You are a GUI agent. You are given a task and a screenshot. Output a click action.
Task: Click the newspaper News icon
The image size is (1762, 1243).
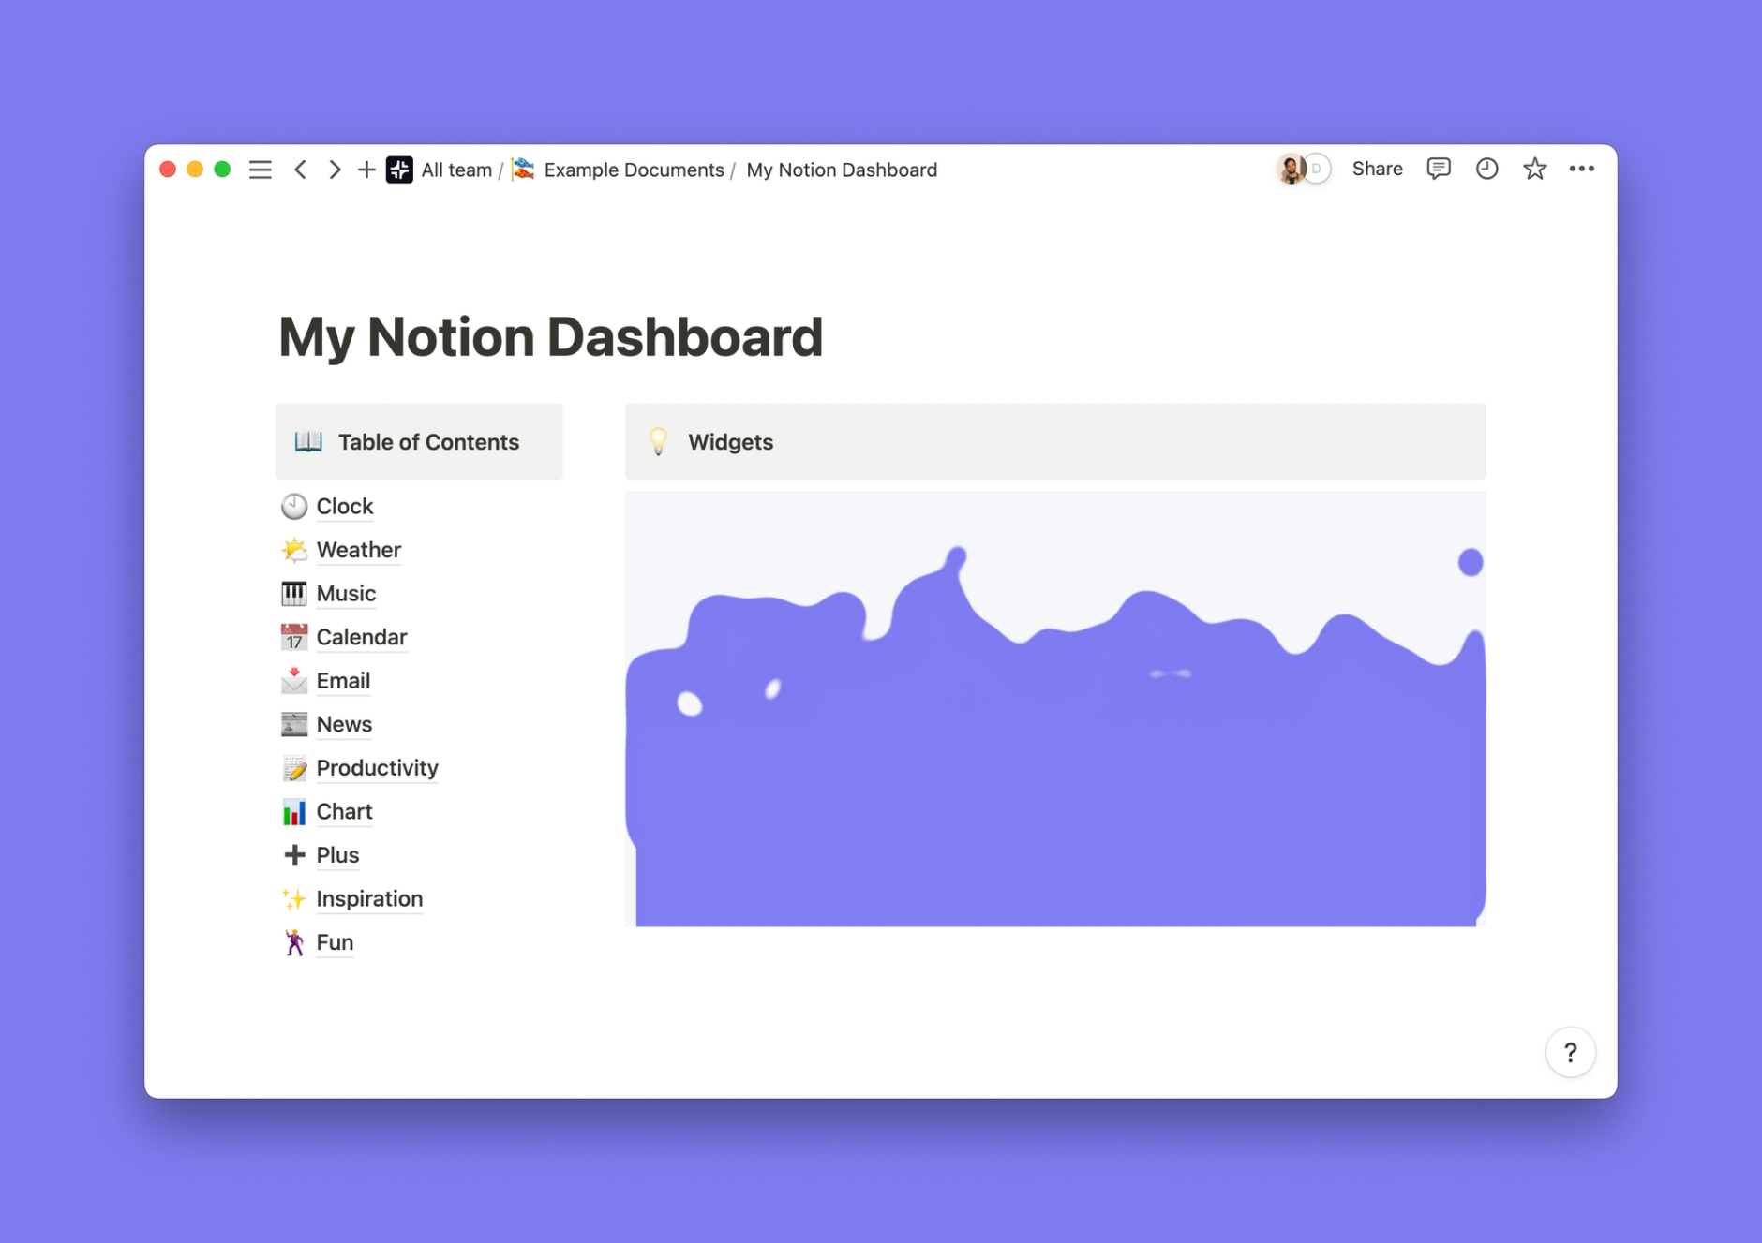(x=294, y=724)
